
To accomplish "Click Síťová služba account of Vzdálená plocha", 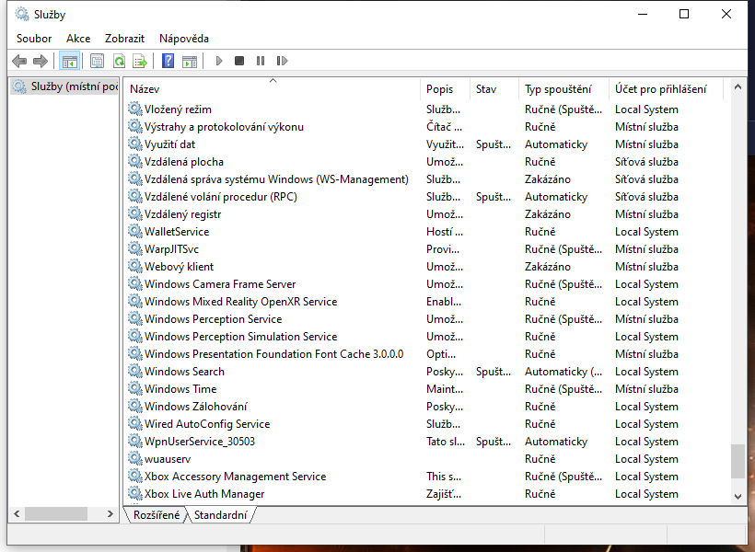I will pos(646,161).
